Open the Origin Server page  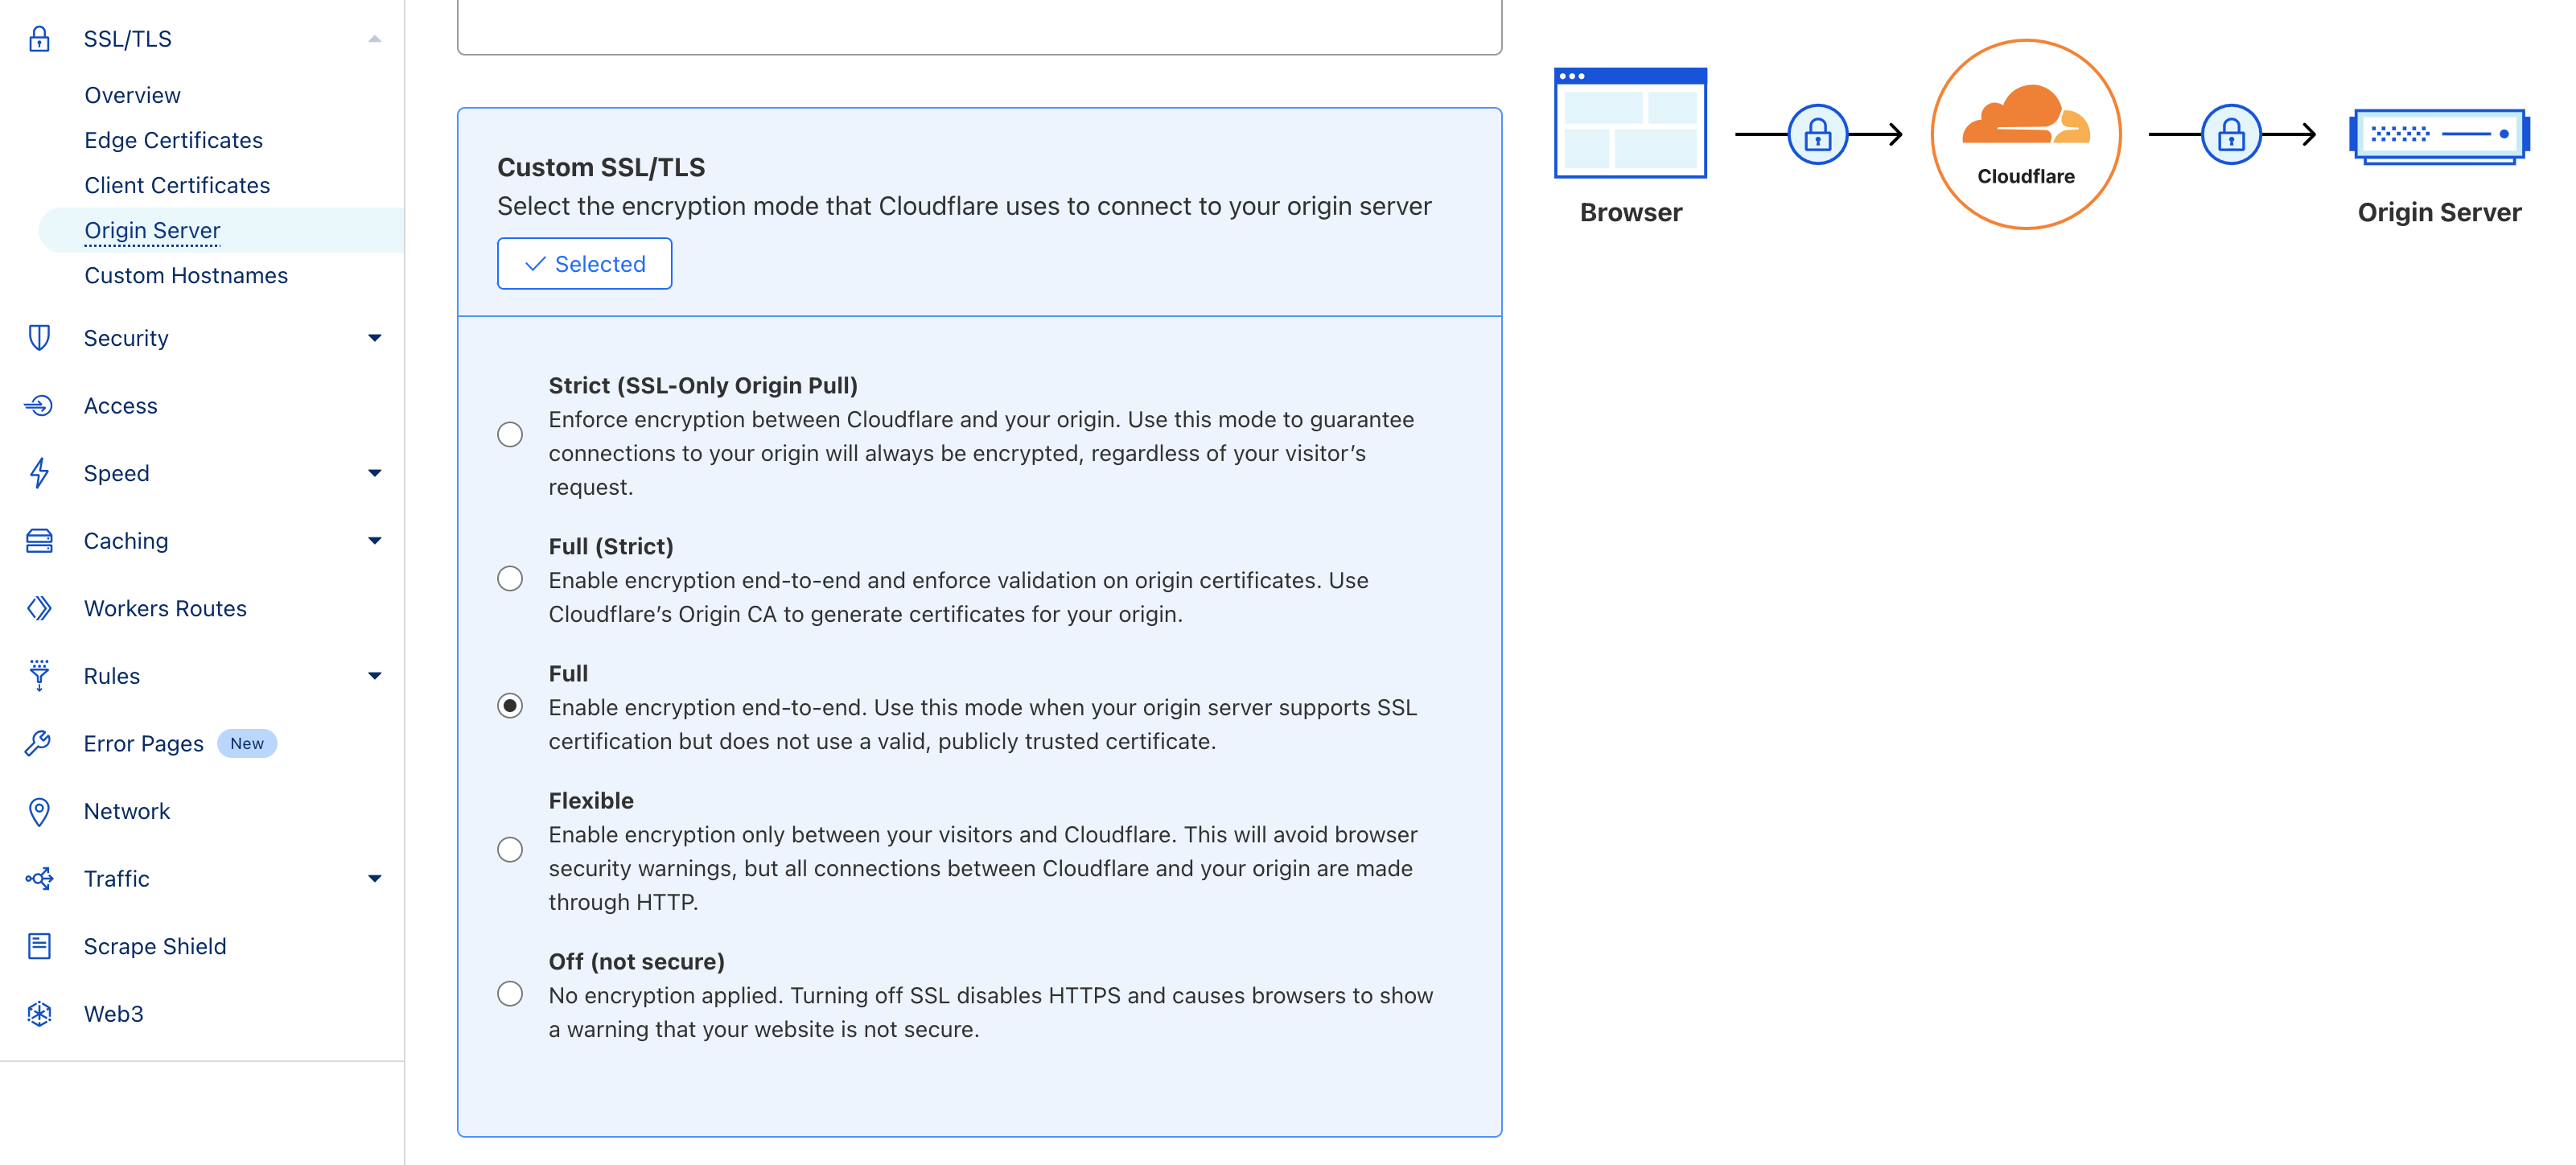coord(152,230)
